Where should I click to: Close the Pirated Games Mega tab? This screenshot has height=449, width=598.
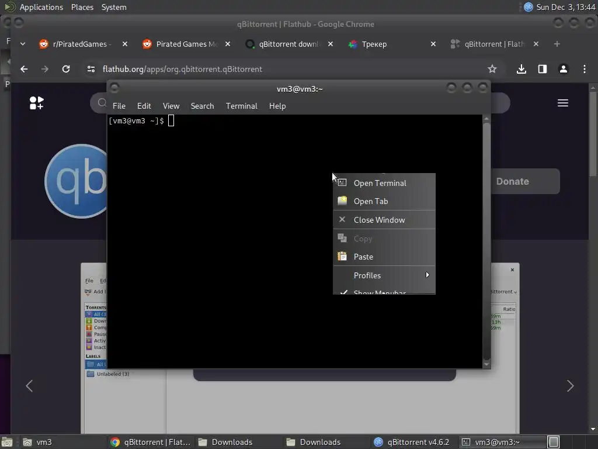pos(228,44)
